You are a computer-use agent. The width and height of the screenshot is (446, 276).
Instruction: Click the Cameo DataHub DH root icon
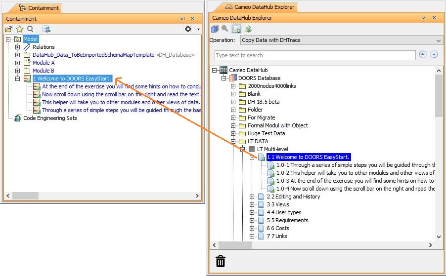pos(223,70)
